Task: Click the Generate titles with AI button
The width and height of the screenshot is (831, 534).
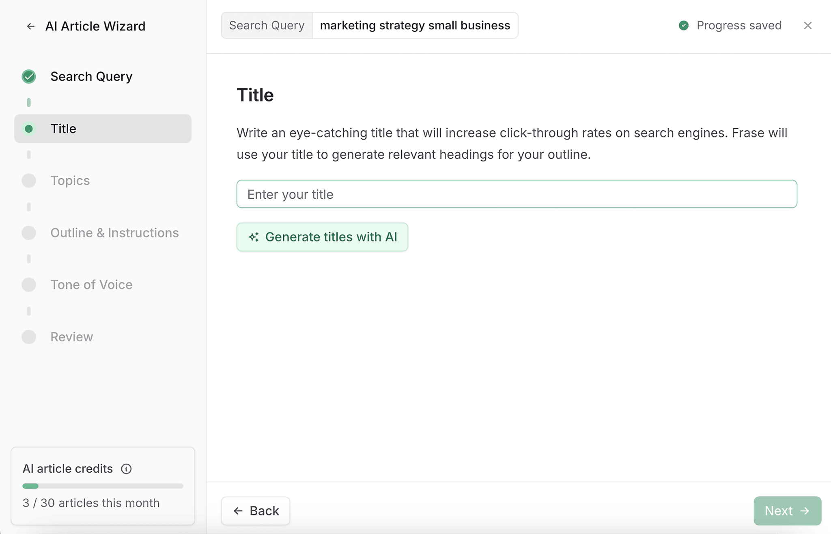Action: pos(322,237)
